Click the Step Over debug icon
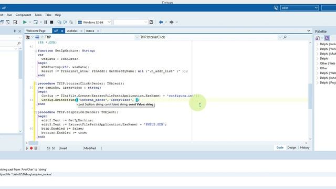 click(65, 22)
